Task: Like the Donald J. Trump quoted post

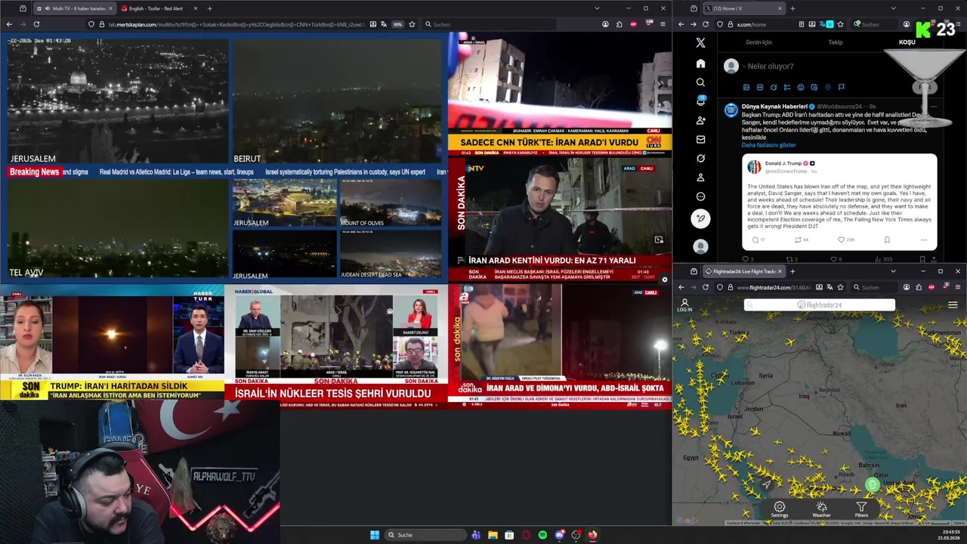Action: click(x=841, y=240)
